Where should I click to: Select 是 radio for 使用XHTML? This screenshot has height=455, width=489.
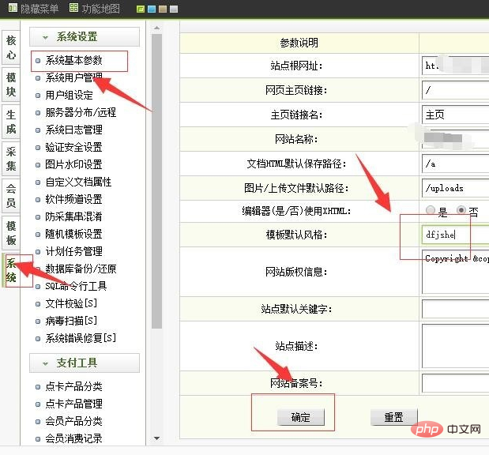point(431,210)
